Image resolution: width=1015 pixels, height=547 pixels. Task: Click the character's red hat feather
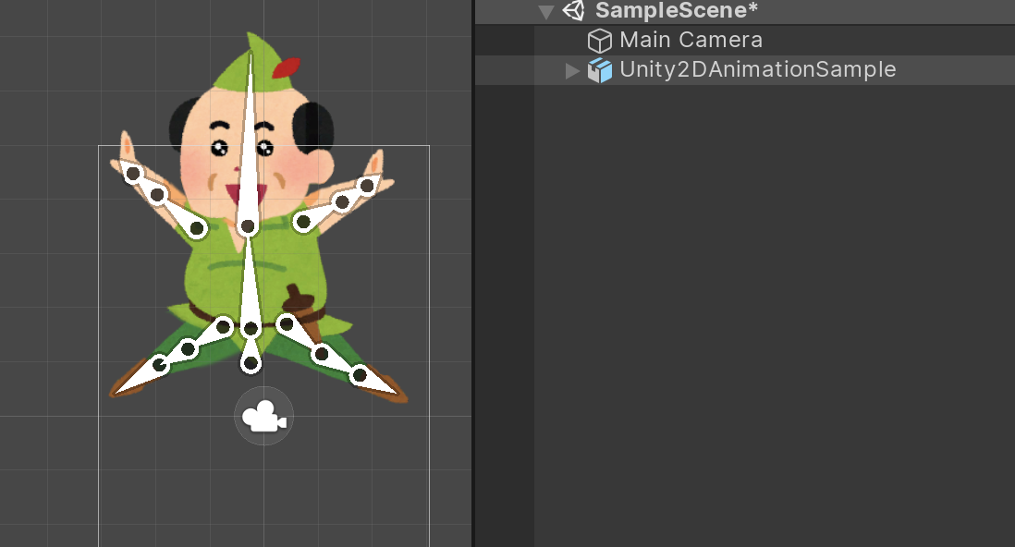[x=286, y=67]
